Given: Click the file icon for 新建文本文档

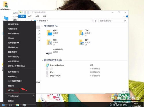Looking at the screenshot, I should tap(47, 75).
